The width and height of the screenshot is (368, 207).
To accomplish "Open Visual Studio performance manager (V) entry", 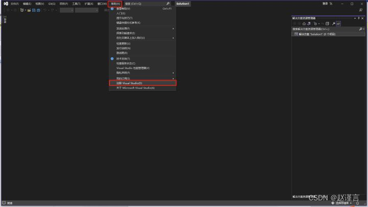I will tap(143, 68).
